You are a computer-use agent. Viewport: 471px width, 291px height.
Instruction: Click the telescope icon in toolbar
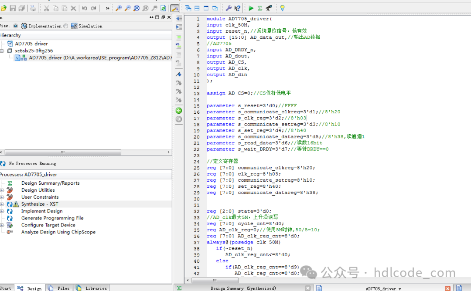[x=269, y=8]
